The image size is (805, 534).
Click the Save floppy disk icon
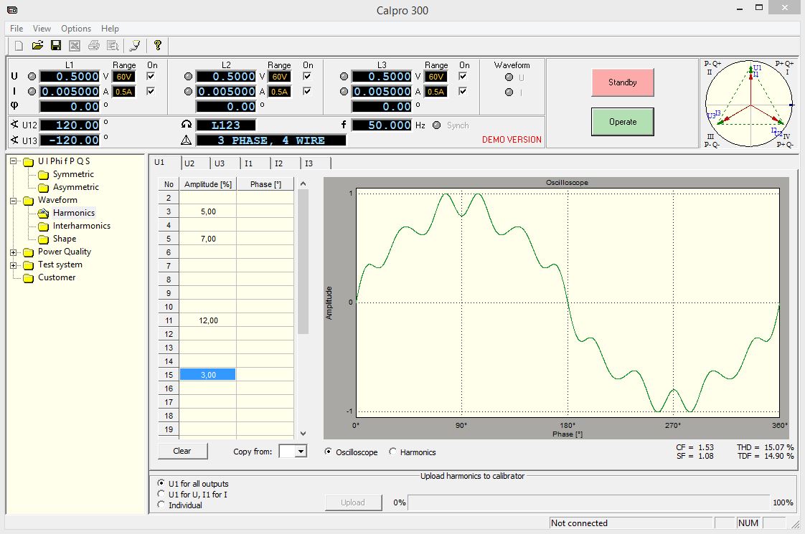click(x=56, y=46)
